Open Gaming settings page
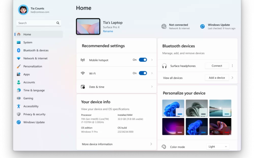 coord(39,98)
